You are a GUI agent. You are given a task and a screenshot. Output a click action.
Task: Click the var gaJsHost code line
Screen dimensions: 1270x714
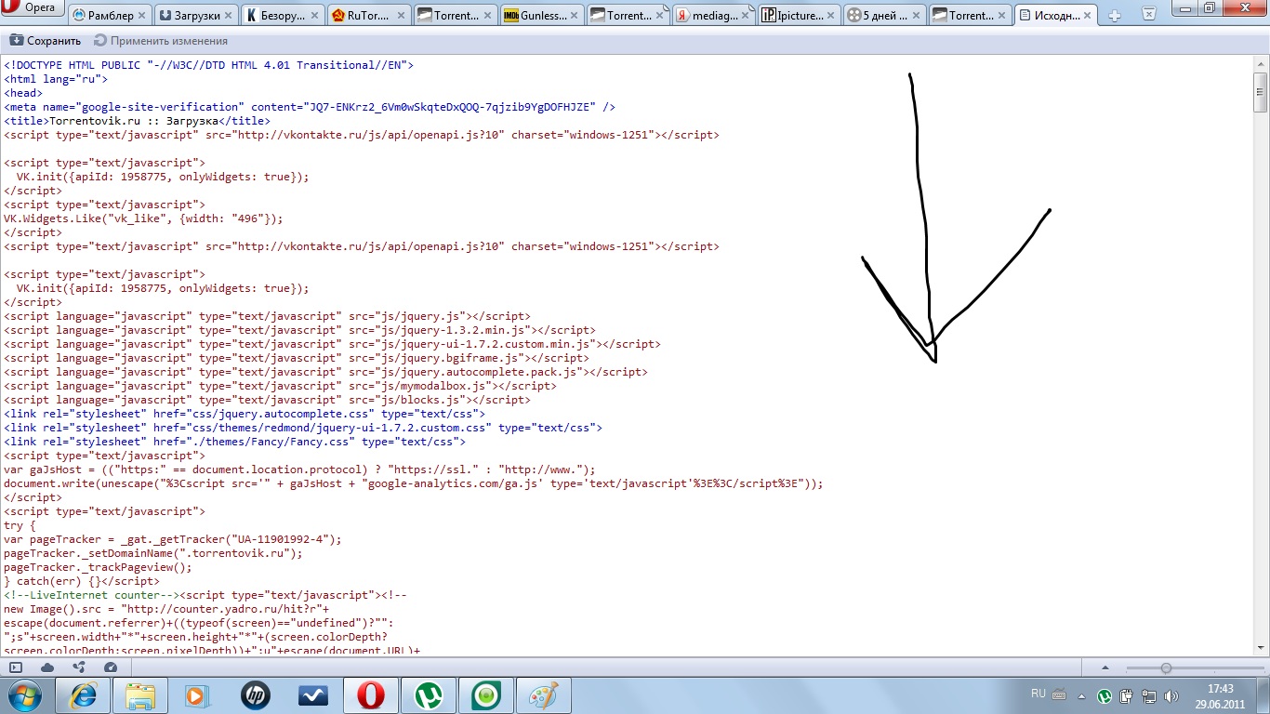(299, 469)
